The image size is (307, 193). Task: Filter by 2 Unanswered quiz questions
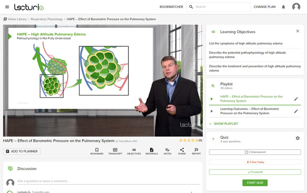click(x=255, y=152)
